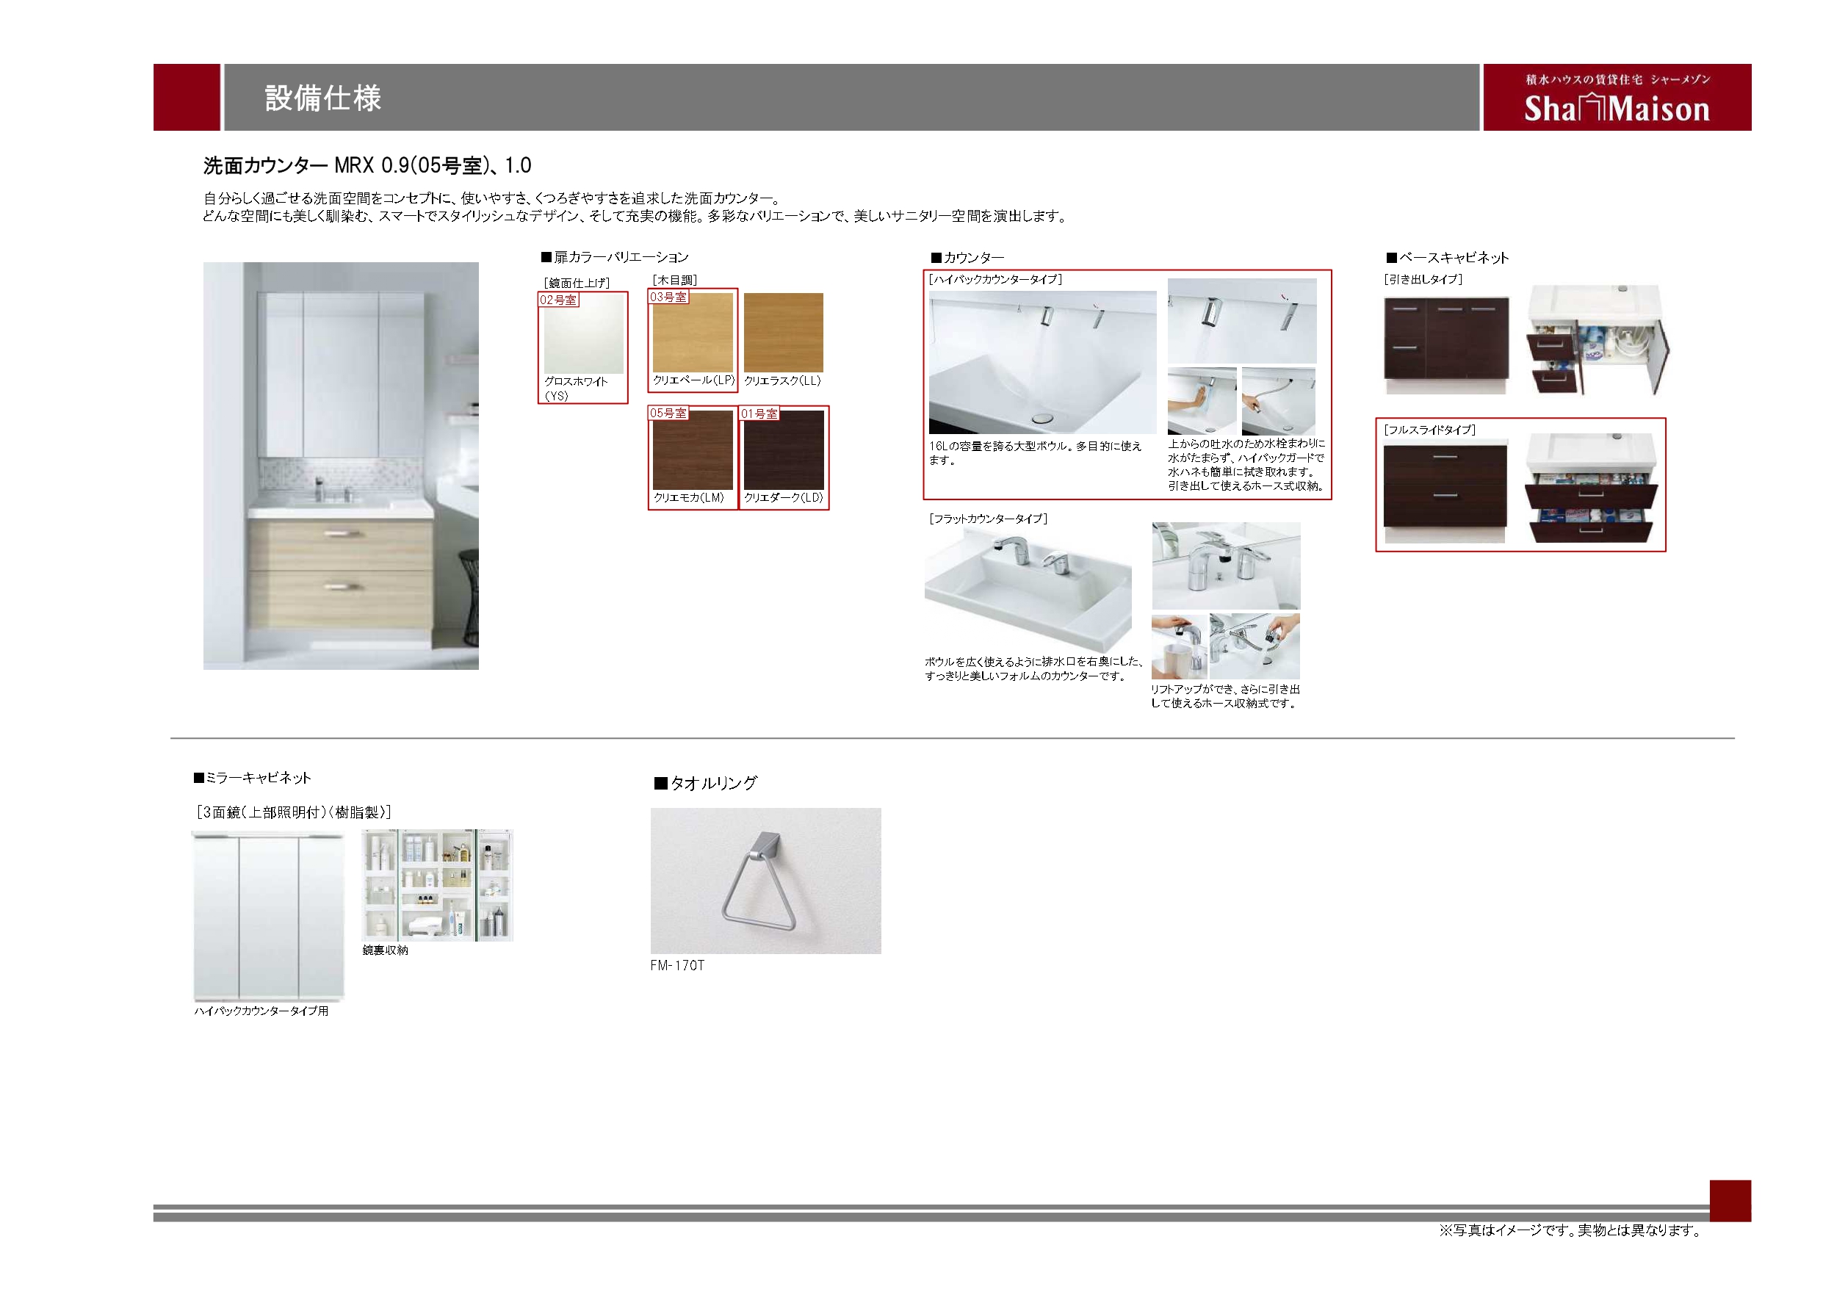The image size is (1823, 1289).
Task: Click the [フルスライドタイプ] label
Action: tap(1429, 430)
